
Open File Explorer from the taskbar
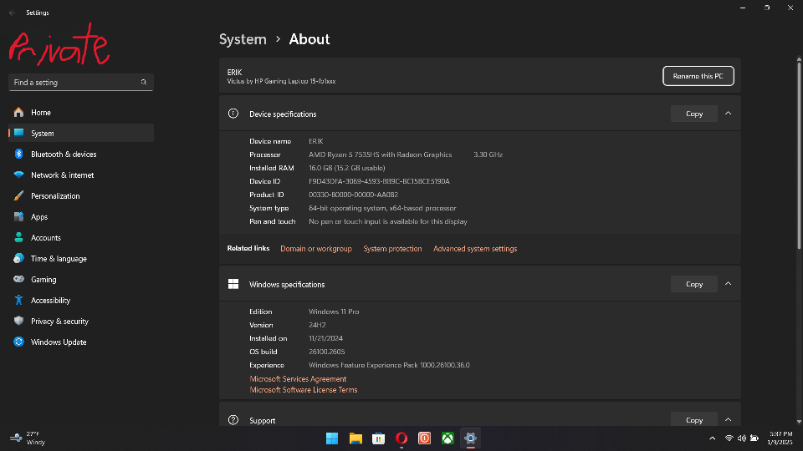[355, 438]
